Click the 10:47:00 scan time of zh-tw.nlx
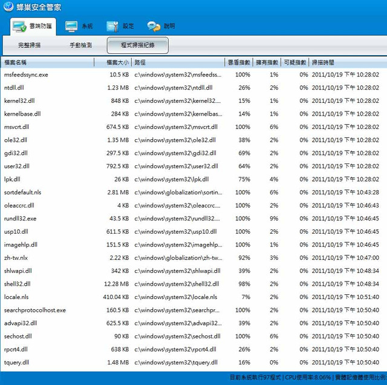 click(345, 258)
